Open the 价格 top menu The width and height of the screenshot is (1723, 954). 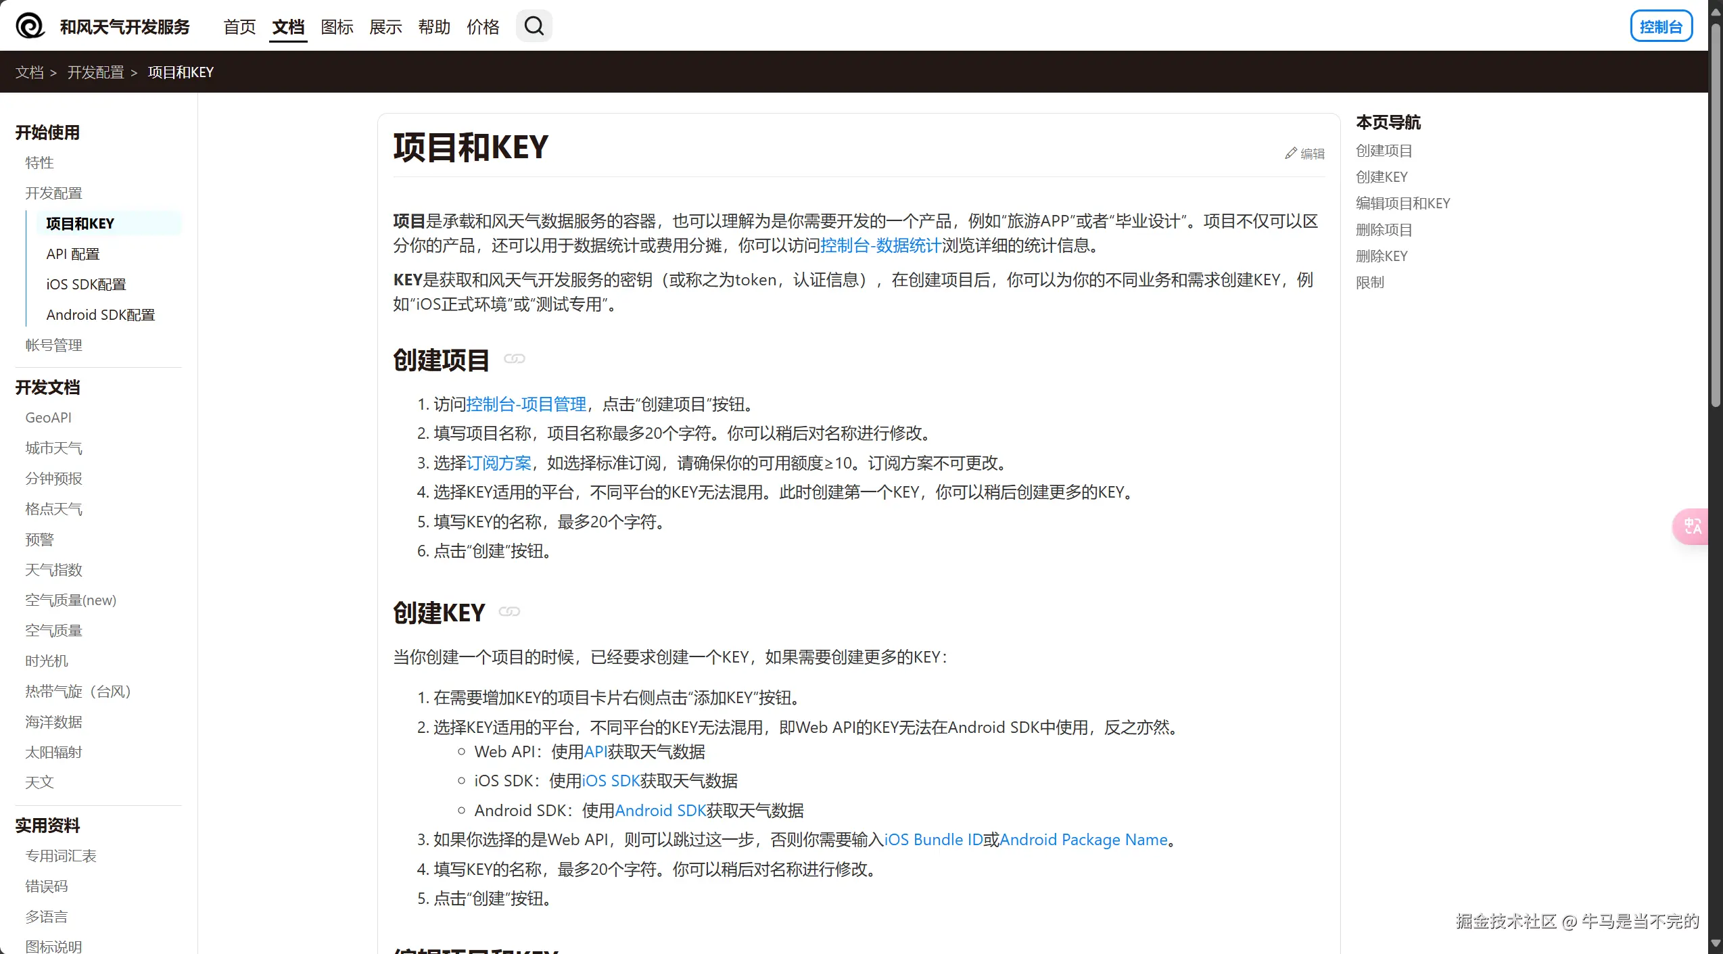483,27
